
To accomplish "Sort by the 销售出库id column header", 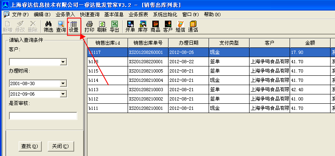I will coord(108,43).
